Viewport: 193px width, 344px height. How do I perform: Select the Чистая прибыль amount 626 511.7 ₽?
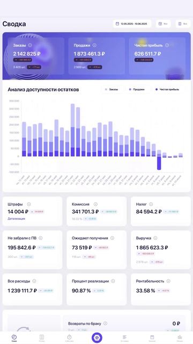(148, 54)
